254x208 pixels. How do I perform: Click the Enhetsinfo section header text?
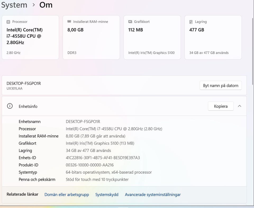28,107
